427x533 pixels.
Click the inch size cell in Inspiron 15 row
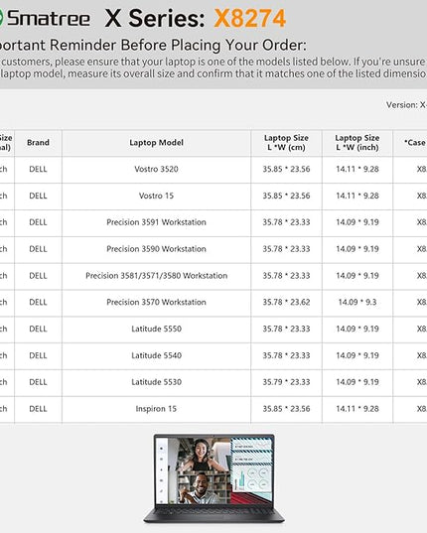[x=357, y=409]
